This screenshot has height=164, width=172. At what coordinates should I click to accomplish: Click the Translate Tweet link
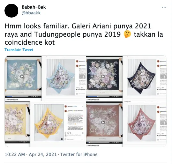click(19, 50)
